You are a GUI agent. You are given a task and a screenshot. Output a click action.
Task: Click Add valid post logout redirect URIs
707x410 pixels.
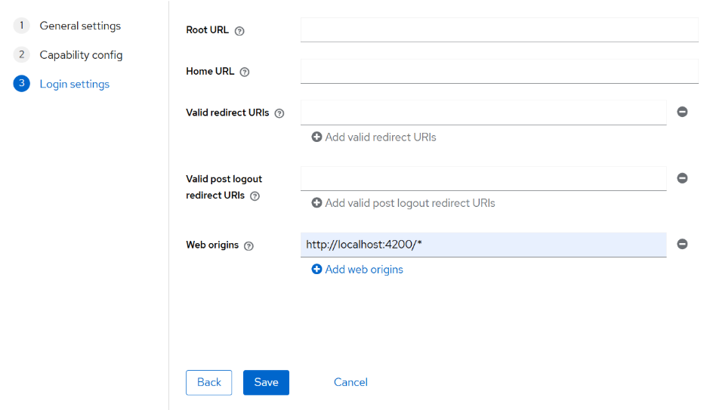(403, 203)
